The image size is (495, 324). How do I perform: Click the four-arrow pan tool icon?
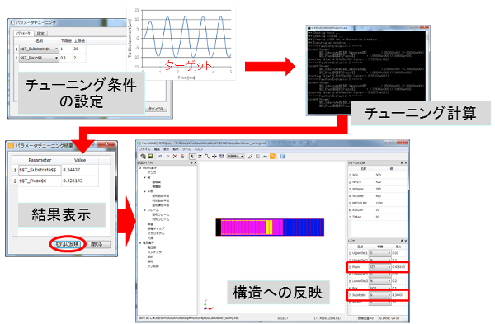(214, 156)
